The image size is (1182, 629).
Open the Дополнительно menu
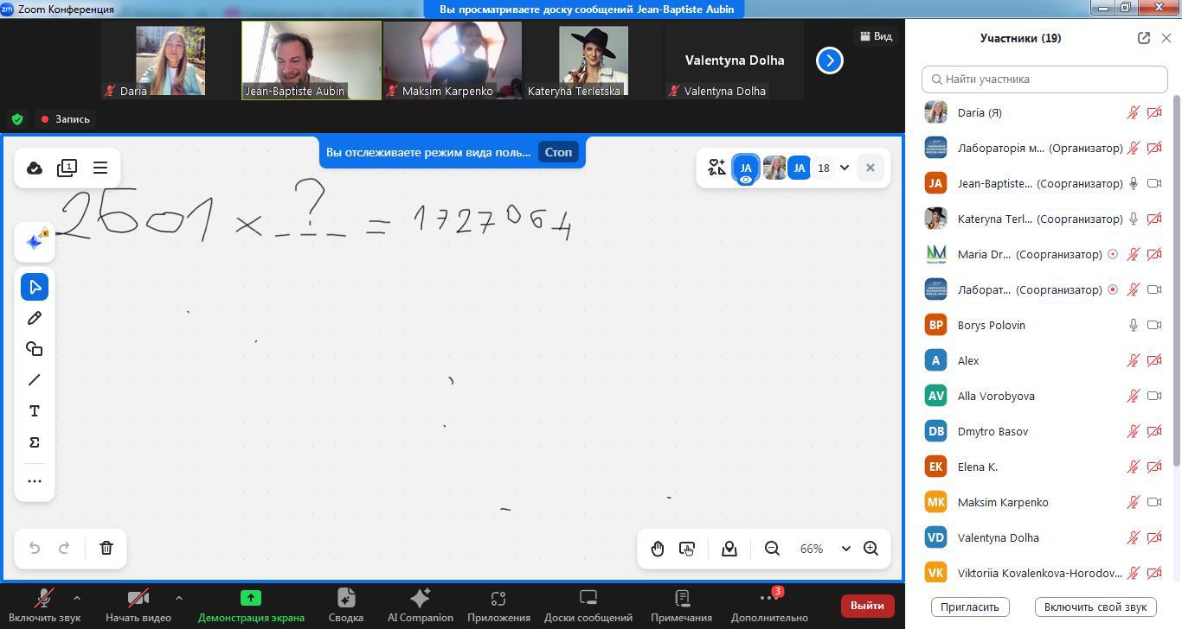click(768, 605)
